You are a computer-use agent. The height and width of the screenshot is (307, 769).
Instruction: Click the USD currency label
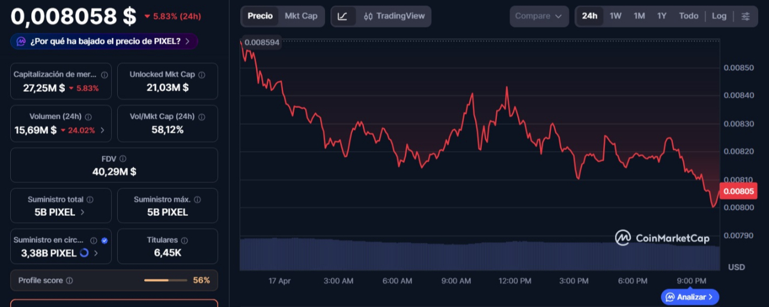pyautogui.click(x=736, y=267)
